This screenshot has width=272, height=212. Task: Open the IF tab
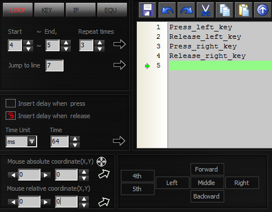[80, 10]
